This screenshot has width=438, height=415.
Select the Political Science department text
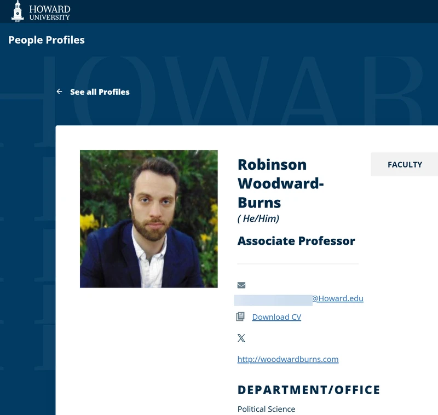(x=266, y=409)
